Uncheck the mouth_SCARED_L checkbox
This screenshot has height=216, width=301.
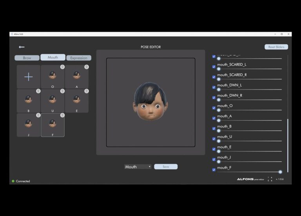pos(214,67)
